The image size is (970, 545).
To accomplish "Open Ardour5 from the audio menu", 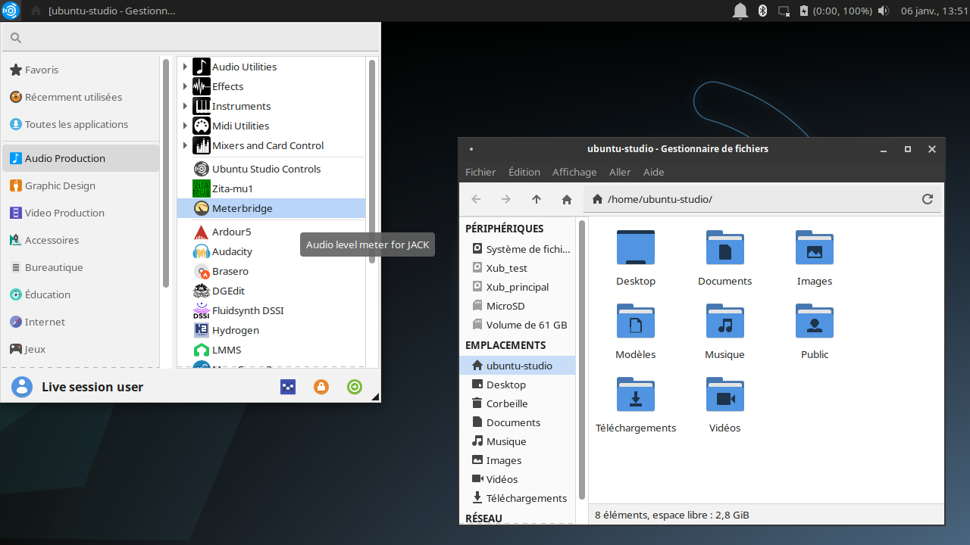I will pyautogui.click(x=231, y=232).
